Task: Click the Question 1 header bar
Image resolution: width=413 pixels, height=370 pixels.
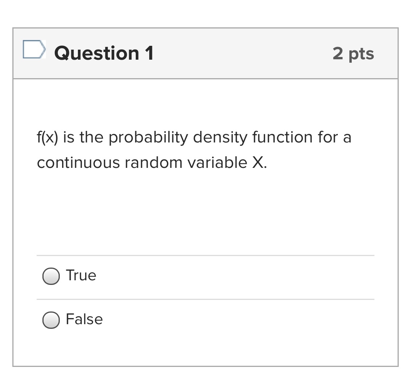Action: (x=206, y=53)
